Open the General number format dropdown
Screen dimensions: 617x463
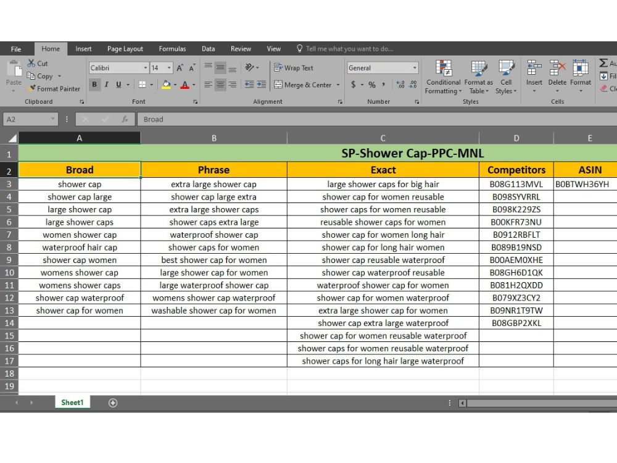pyautogui.click(x=415, y=68)
